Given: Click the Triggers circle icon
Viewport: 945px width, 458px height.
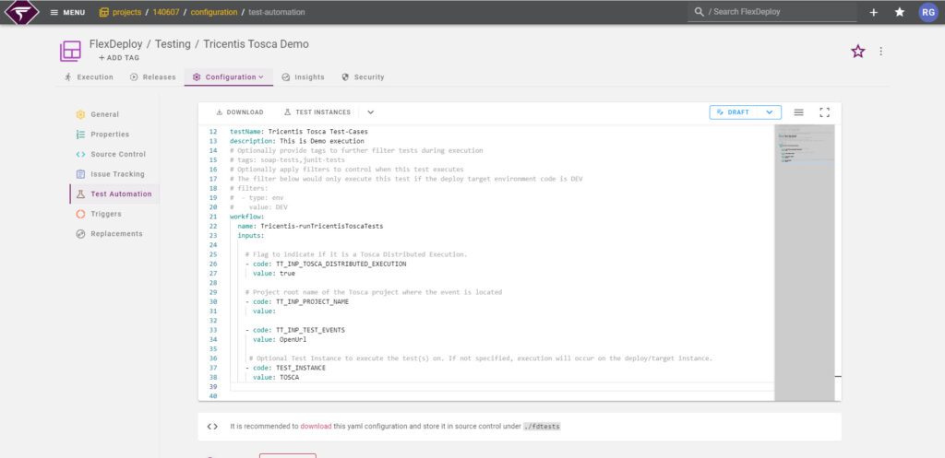Looking at the screenshot, I should point(80,214).
